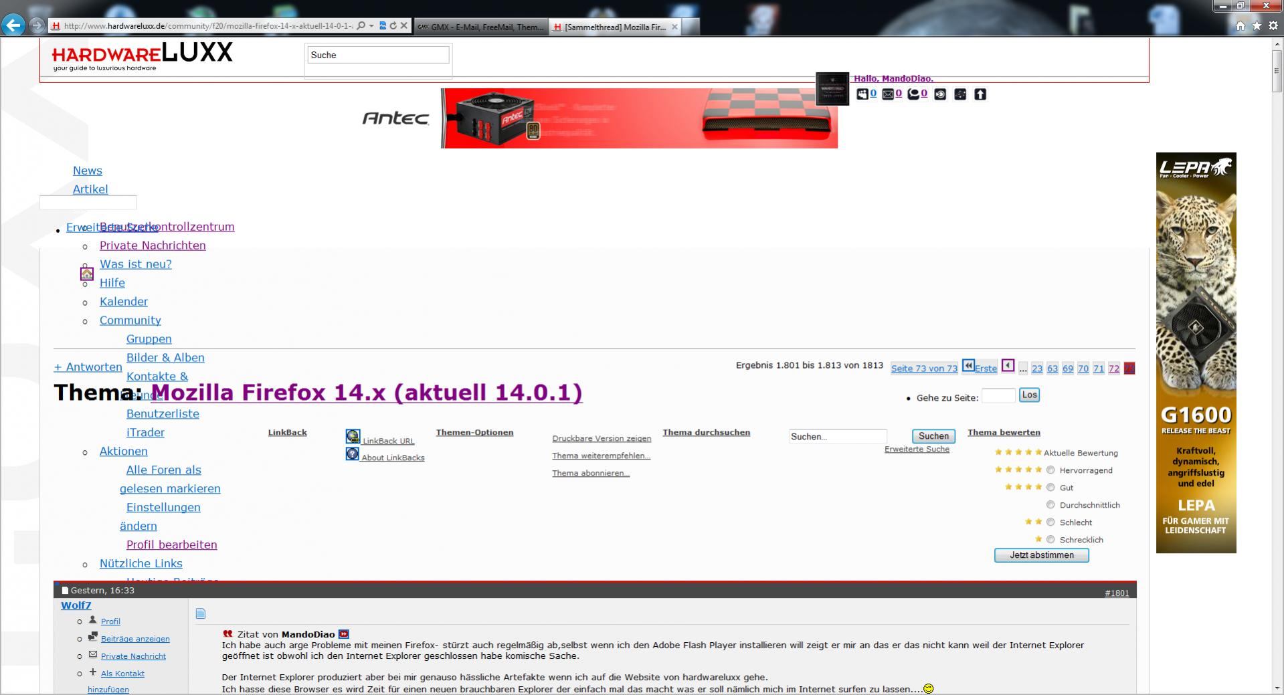Open Druckbare Version zeigen link
The height and width of the screenshot is (695, 1284).
tap(602, 439)
